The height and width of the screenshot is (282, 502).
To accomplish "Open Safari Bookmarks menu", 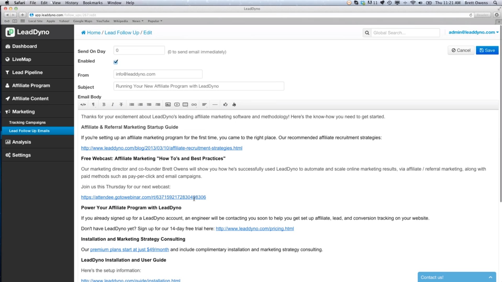I will (93, 3).
